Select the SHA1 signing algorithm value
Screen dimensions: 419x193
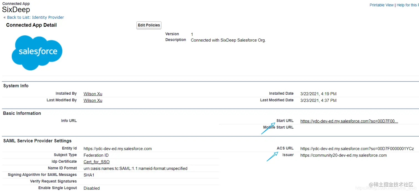[x=89, y=175]
